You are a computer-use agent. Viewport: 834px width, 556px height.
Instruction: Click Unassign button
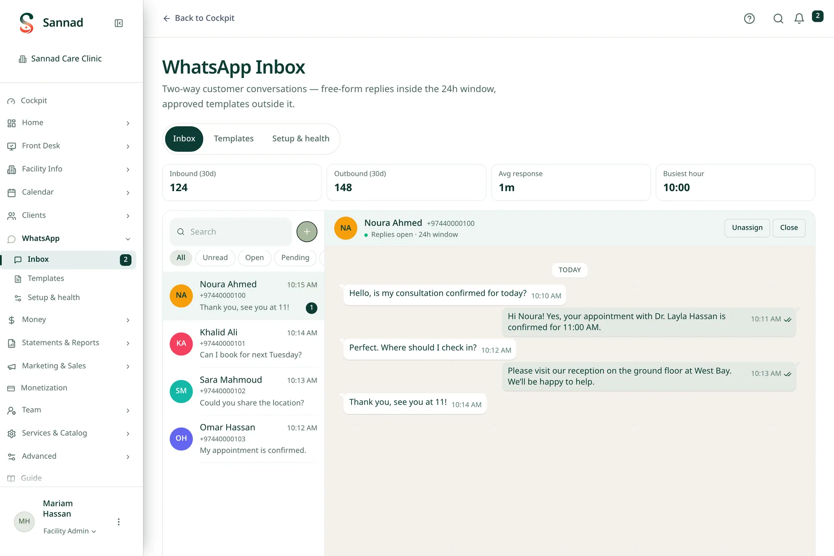coord(747,228)
